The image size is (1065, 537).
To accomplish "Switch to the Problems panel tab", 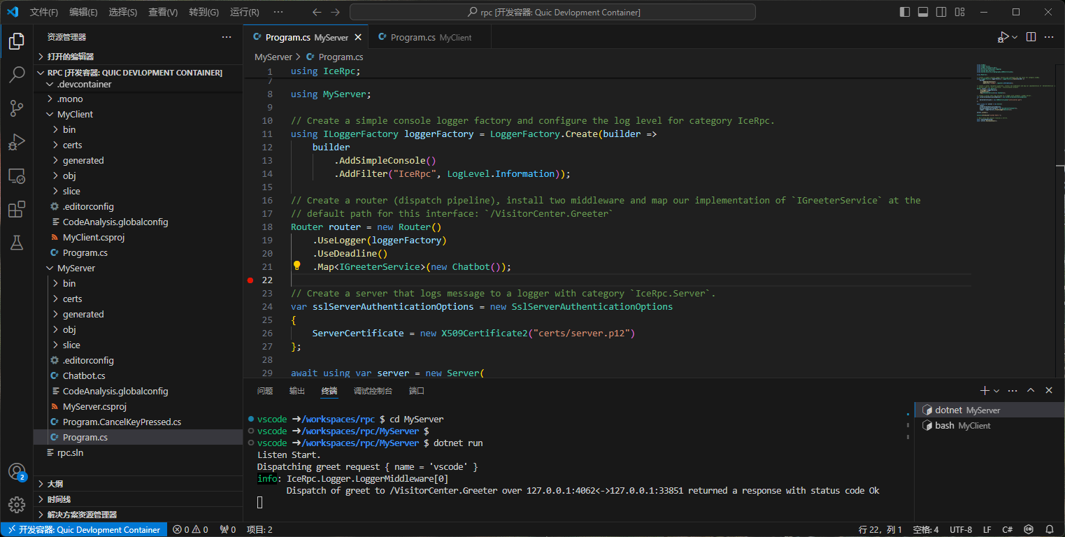I will (x=265, y=391).
